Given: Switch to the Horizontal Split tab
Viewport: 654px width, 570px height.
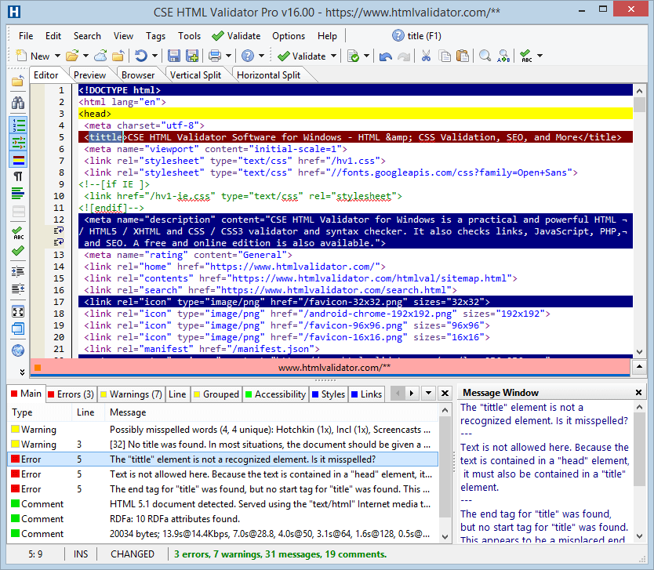Looking at the screenshot, I should click(270, 74).
